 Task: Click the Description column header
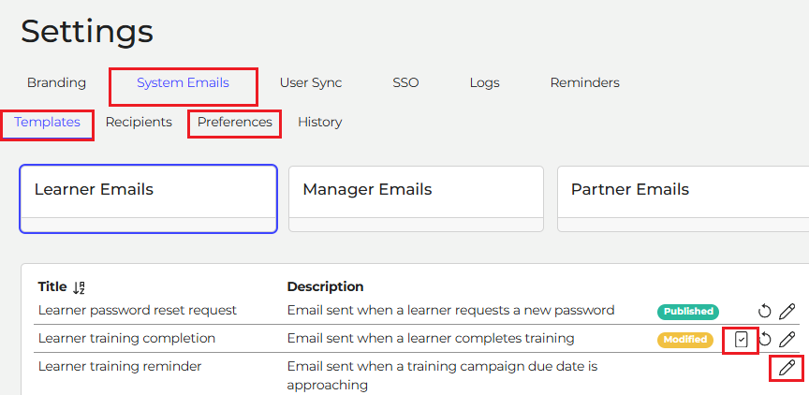click(325, 286)
